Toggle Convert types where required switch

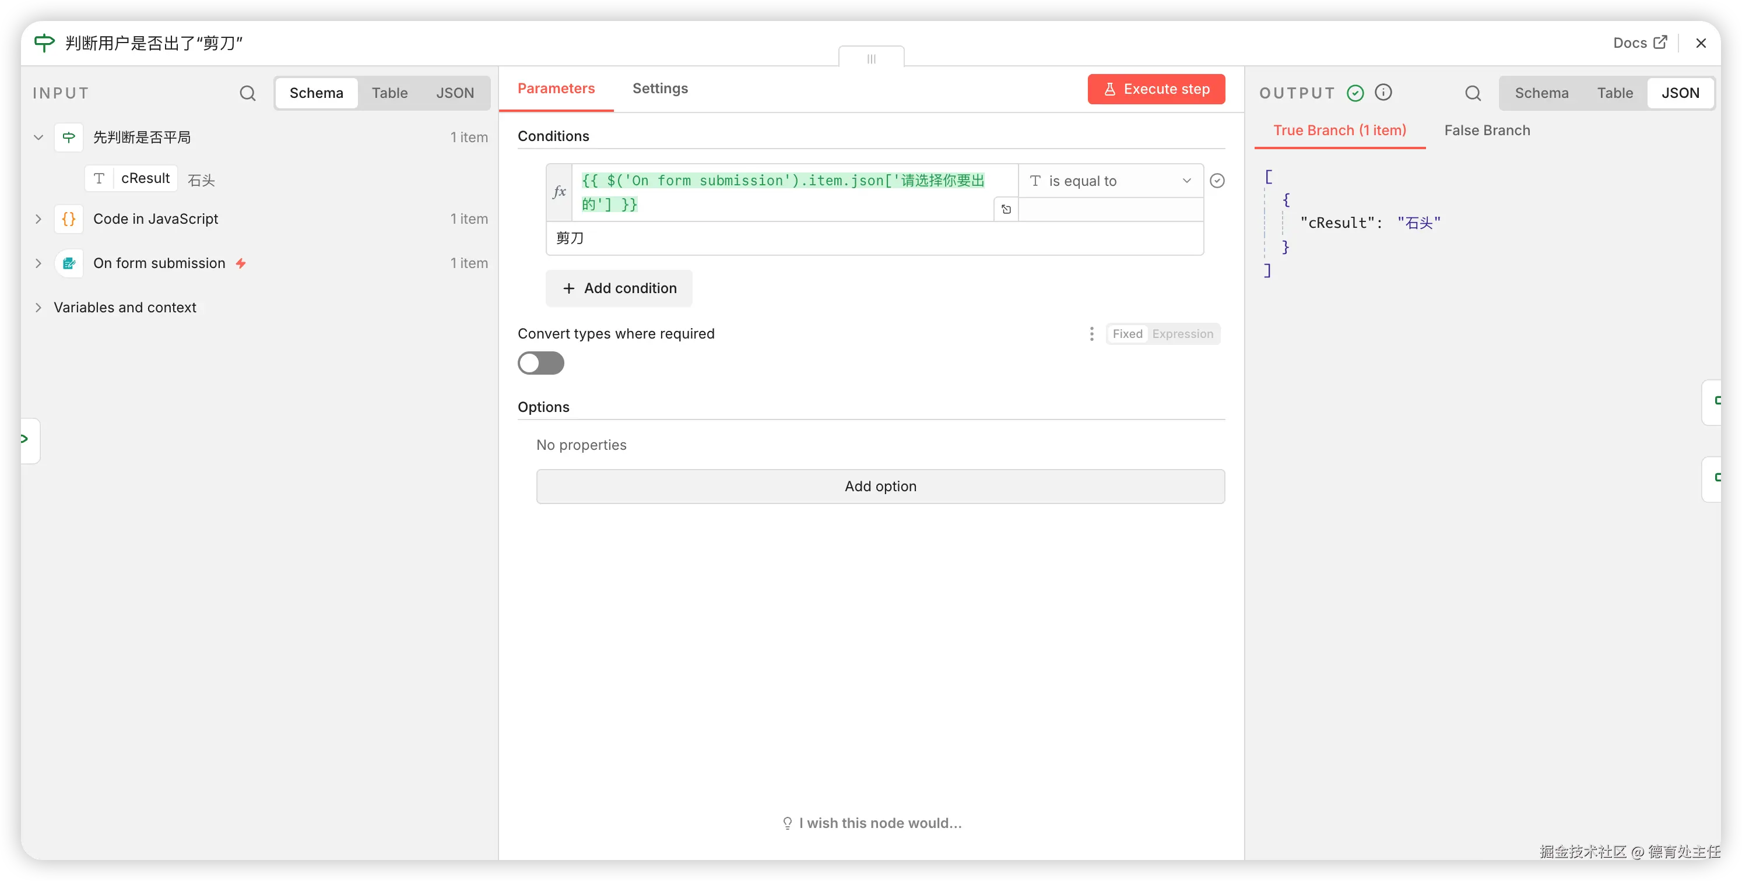pyautogui.click(x=541, y=364)
